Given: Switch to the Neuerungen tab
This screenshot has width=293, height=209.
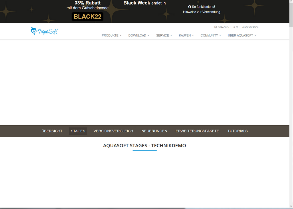Looking at the screenshot, I should pos(154,131).
